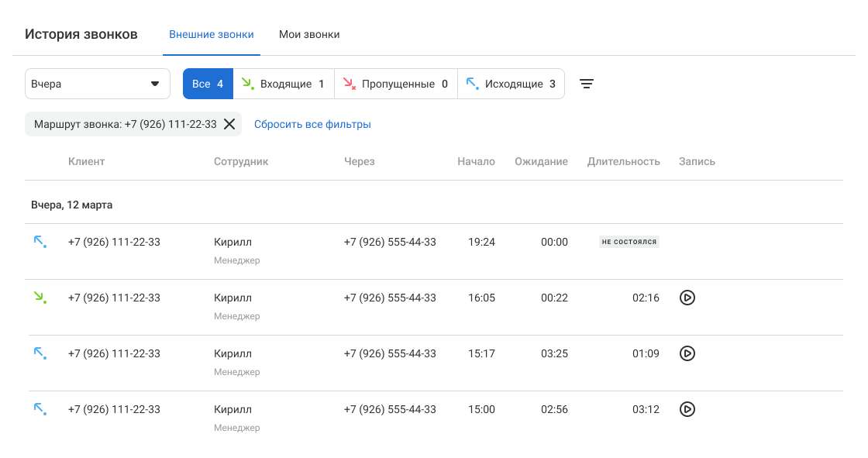This screenshot has width=868, height=458.
Task: Filter by Пропущенные calls
Action: [395, 84]
